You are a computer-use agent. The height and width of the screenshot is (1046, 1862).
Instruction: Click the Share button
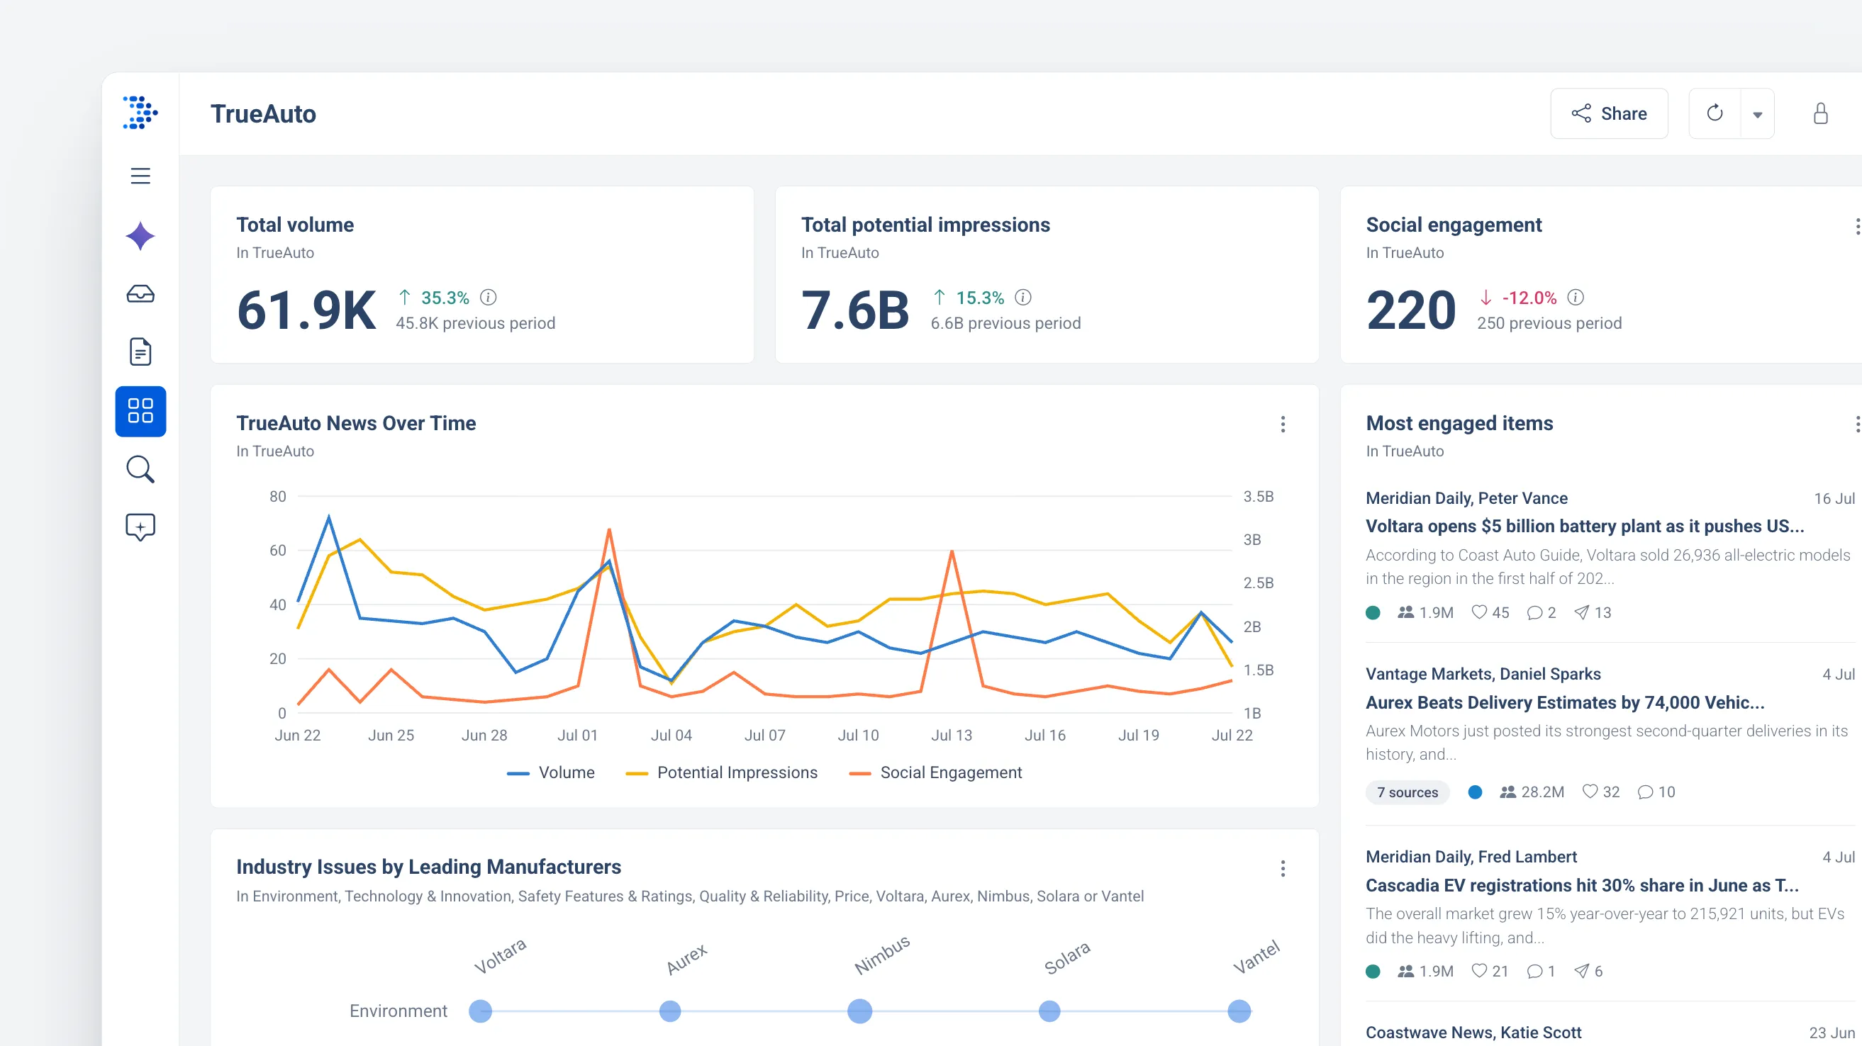pos(1609,113)
